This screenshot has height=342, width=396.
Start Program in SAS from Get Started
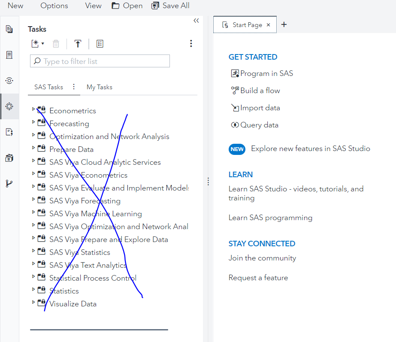(266, 73)
